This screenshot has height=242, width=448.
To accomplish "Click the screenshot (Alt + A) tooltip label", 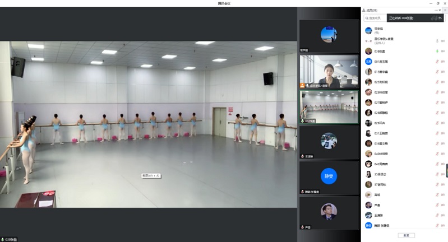I will 151,176.
